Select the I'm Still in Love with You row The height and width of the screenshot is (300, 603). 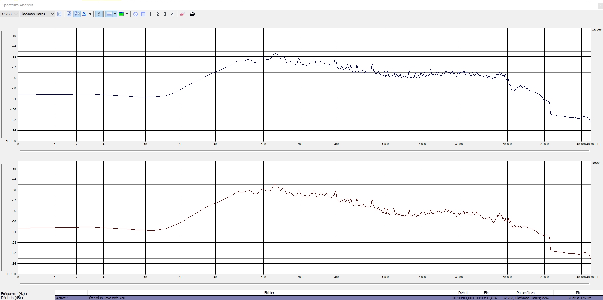pos(107,298)
